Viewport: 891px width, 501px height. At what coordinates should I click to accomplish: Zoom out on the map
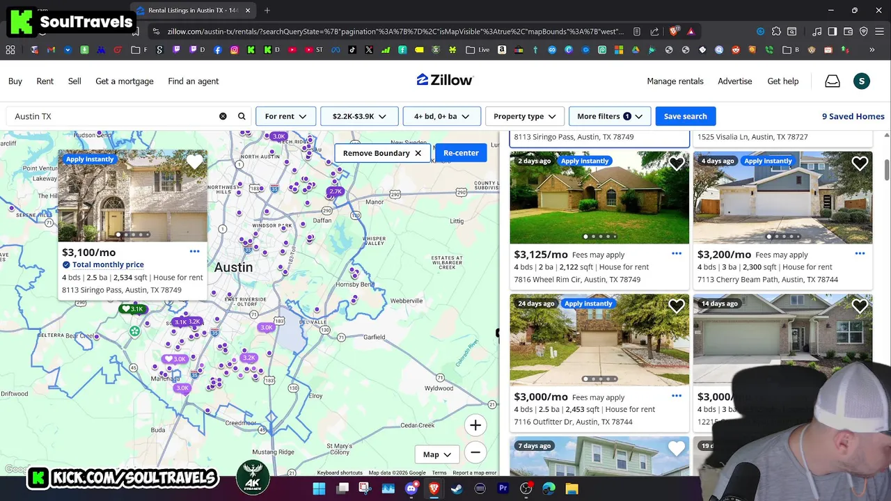tap(475, 452)
